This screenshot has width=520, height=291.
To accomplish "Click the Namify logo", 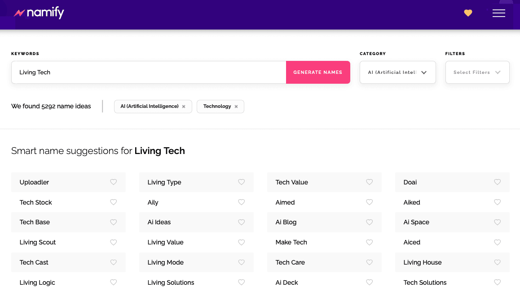I will coord(39,13).
